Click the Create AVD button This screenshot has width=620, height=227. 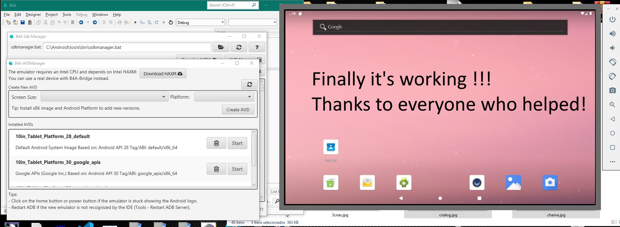coord(238,110)
